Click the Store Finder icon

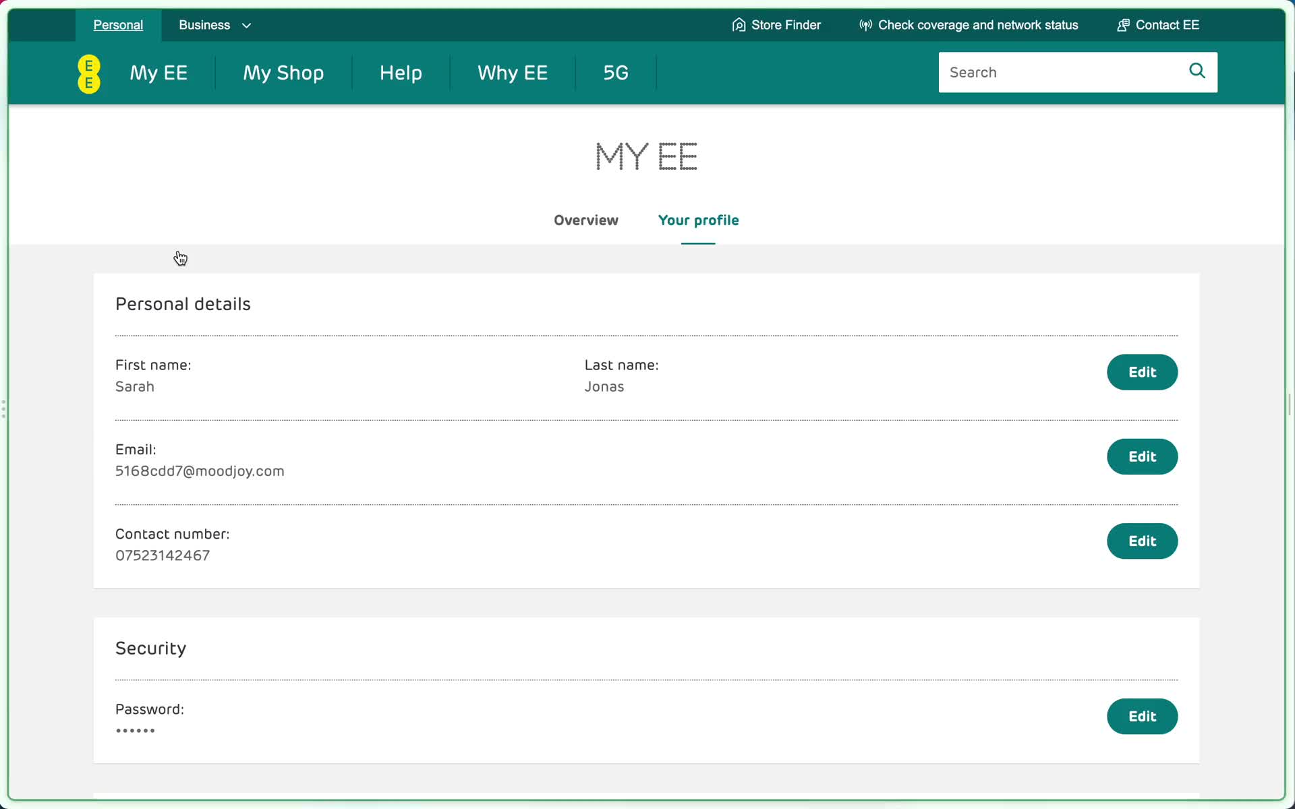point(739,25)
